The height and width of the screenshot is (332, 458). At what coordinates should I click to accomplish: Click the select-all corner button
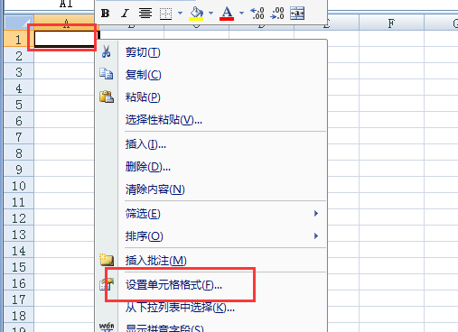pos(19,23)
